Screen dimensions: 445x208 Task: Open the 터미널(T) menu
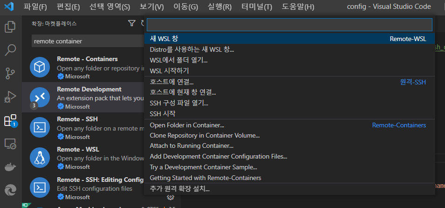pyautogui.click(x=257, y=7)
